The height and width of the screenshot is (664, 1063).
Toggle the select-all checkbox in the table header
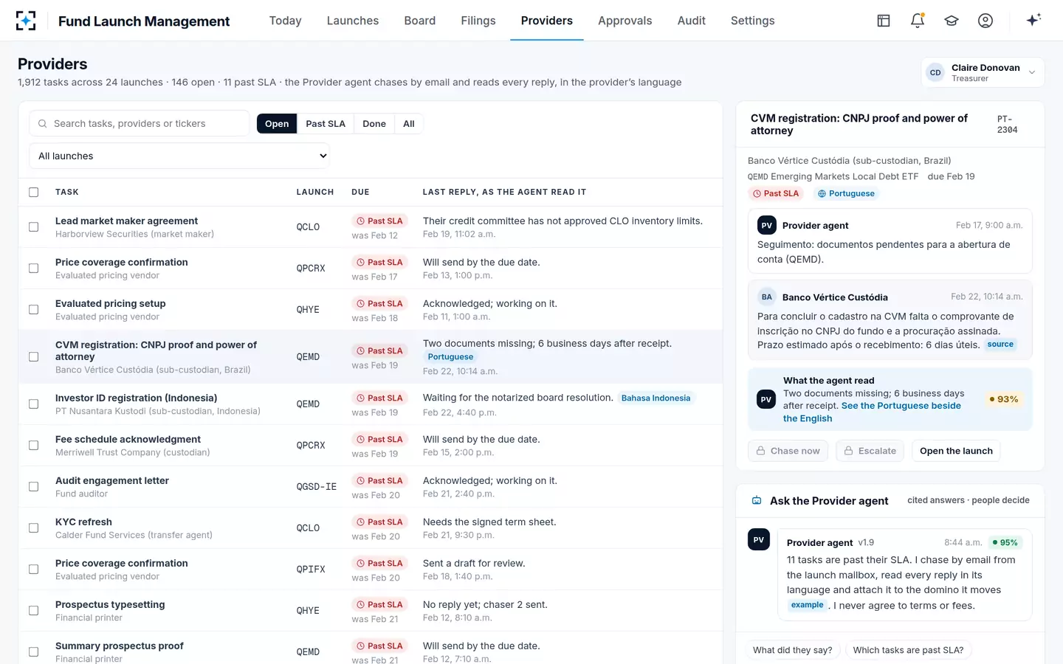point(34,192)
